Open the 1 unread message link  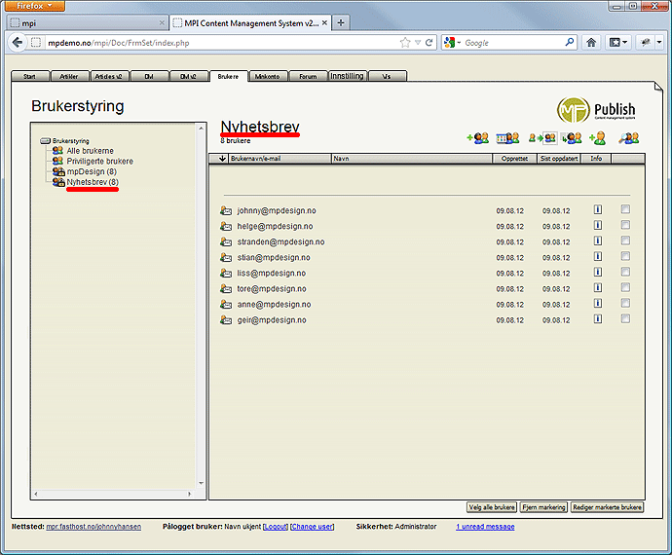(485, 527)
